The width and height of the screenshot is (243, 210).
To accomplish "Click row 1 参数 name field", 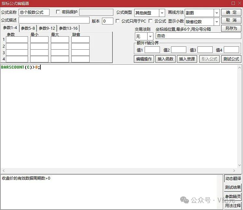I will 17,40.
